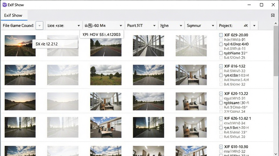The width and height of the screenshot is (279, 156).
Task: Check the Bal S10mt-25 checkbox
Action: click(221, 58)
